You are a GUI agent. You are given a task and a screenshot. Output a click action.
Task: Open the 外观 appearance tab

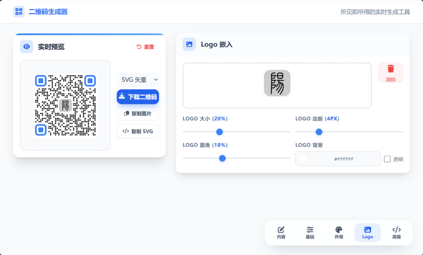(x=339, y=233)
